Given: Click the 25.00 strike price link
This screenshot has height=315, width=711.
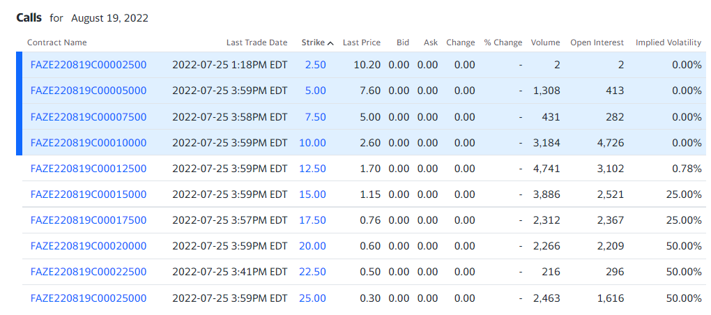Looking at the screenshot, I should click(x=312, y=298).
